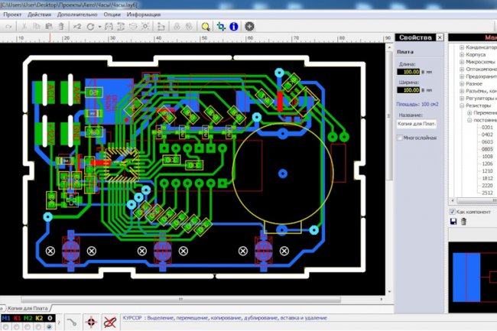497x331 pixels.
Task: Click the yellow magnifier zoom icon
Action: [206, 26]
